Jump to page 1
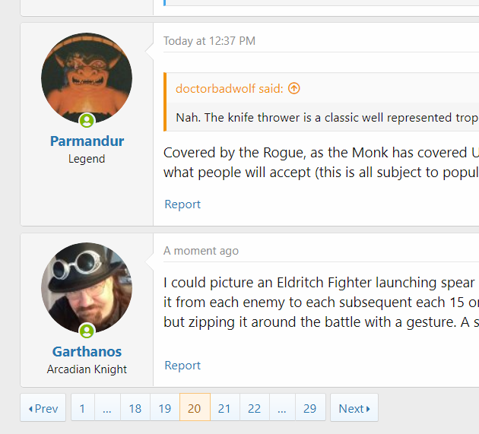 [82, 408]
